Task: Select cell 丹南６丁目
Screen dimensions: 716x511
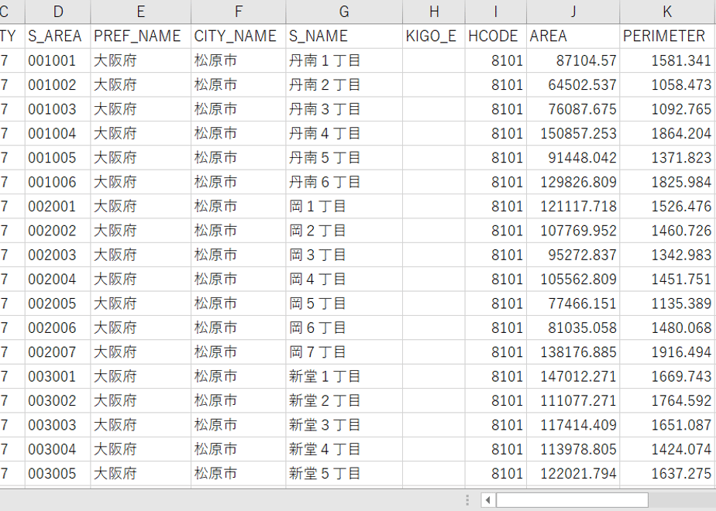Action: point(344,182)
